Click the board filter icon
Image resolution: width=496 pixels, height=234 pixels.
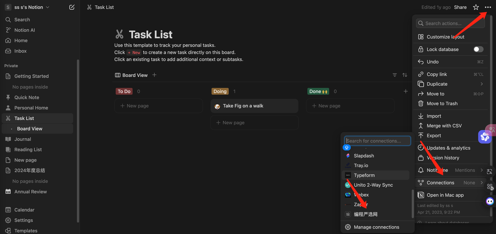pyautogui.click(x=395, y=75)
